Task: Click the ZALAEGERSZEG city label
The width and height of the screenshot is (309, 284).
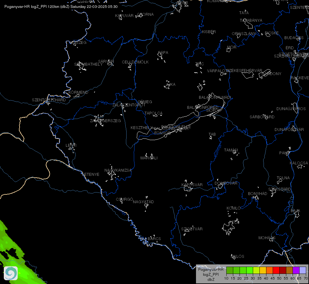Action: [105, 121]
